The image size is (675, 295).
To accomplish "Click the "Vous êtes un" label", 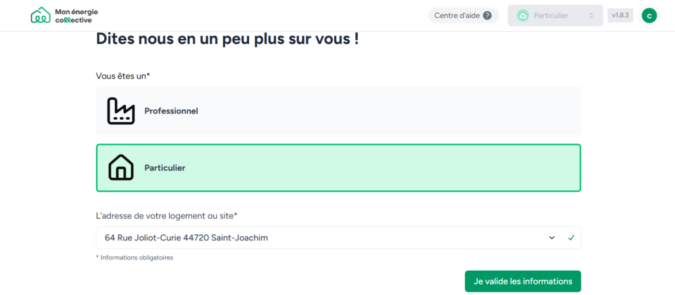I will [123, 76].
